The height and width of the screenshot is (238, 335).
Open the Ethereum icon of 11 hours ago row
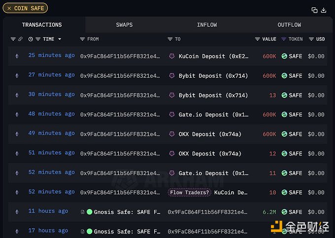coord(17,212)
